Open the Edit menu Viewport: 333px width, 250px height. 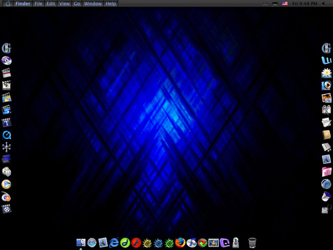[x=51, y=3]
